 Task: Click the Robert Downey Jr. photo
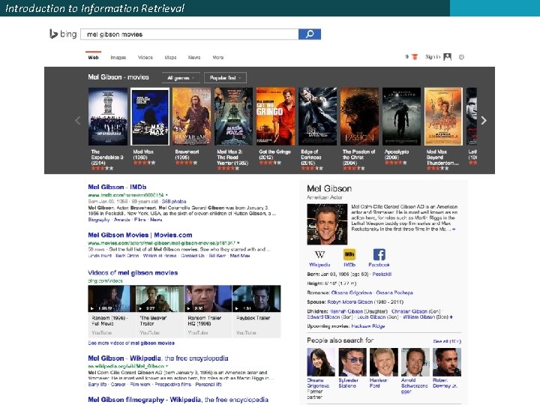click(447, 362)
